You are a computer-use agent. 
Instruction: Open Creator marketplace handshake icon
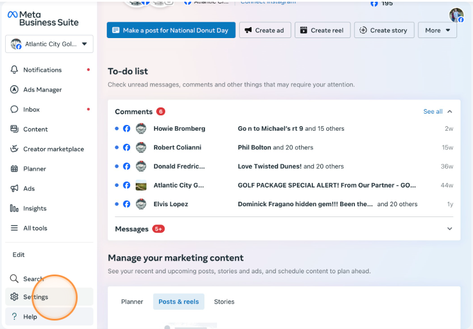(x=15, y=149)
